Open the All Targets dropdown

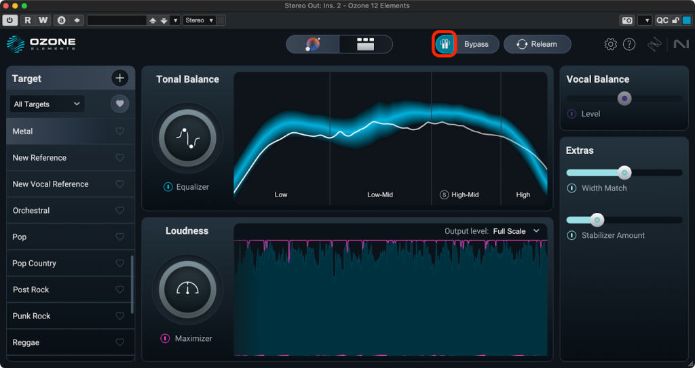click(x=47, y=104)
